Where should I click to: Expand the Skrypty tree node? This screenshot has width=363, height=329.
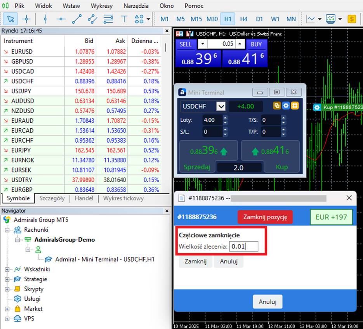point(7,289)
